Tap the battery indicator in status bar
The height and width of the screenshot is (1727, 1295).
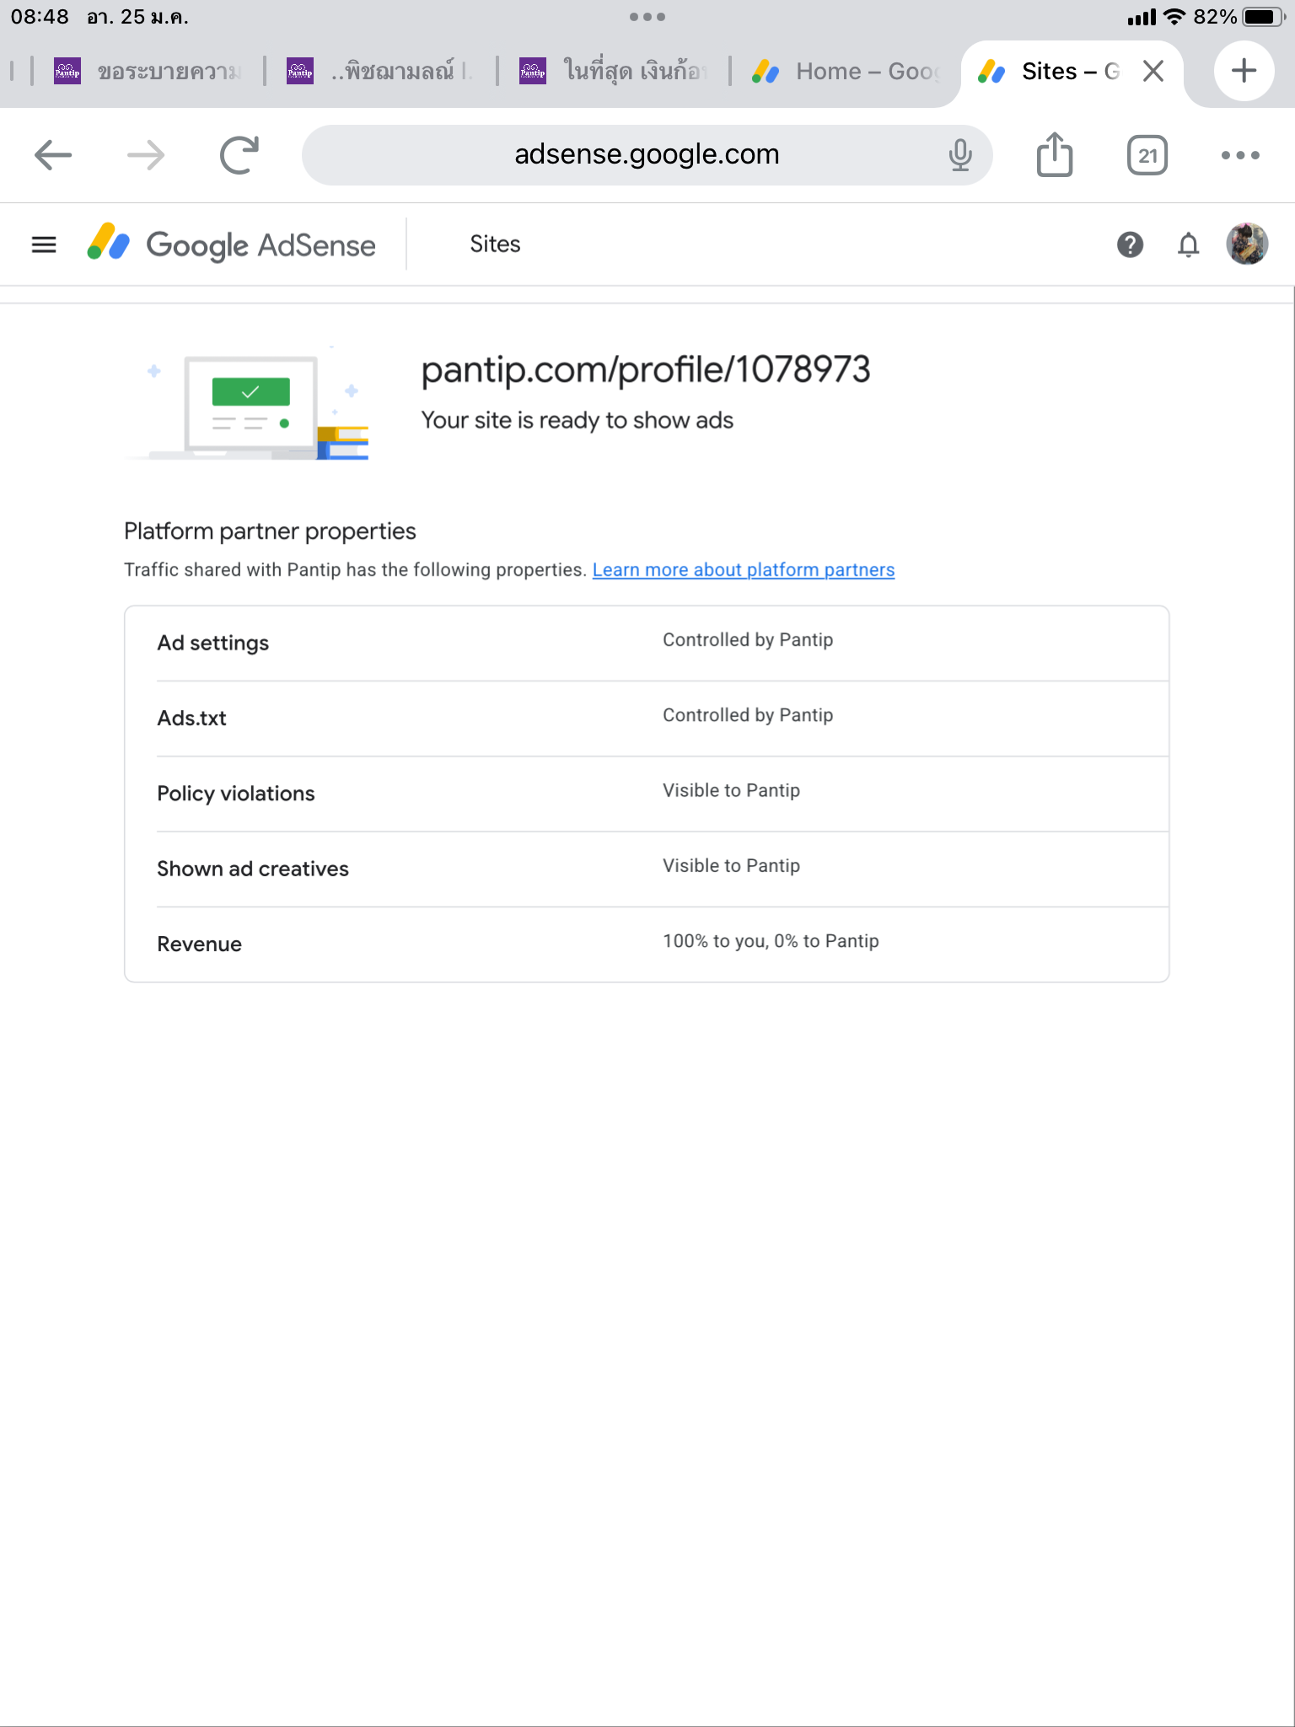[x=1264, y=17]
